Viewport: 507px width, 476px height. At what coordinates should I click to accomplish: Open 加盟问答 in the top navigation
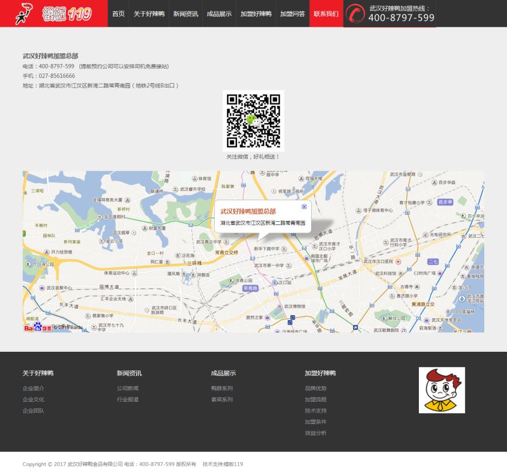[292, 13]
